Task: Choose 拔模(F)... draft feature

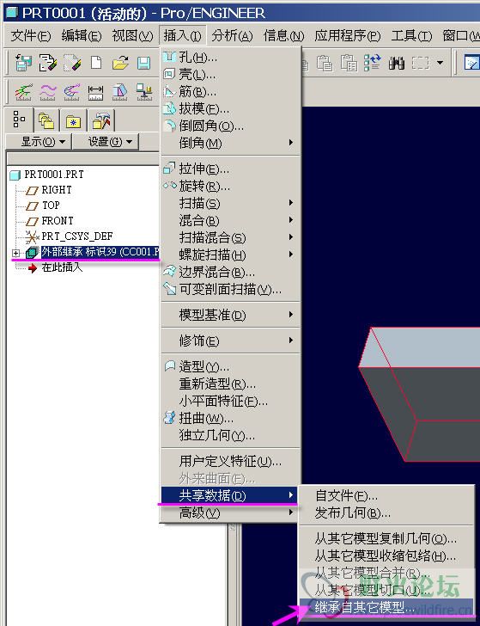Action: 230,108
